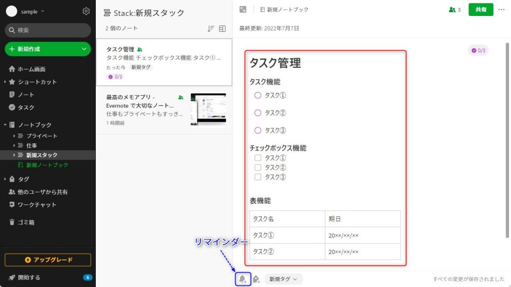The width and height of the screenshot is (511, 287).
Task: Click the 最高のメモアプリ note thumbnail
Action: pyautogui.click(x=208, y=109)
